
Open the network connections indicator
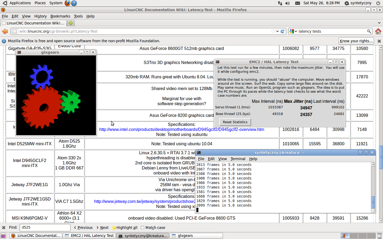(x=280, y=3)
